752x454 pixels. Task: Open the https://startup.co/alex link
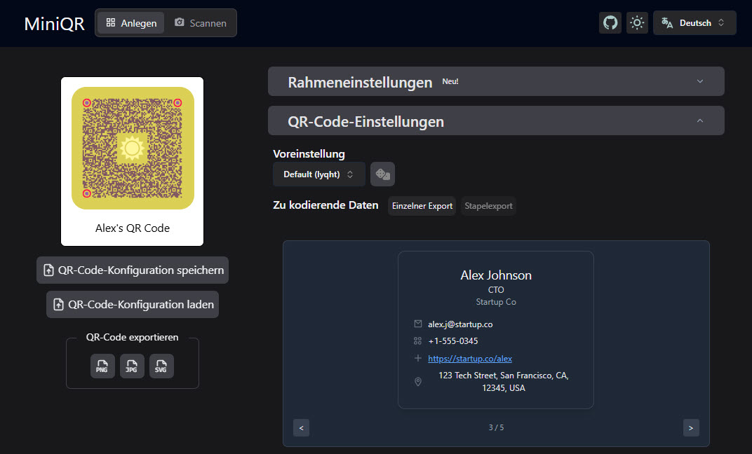point(470,359)
